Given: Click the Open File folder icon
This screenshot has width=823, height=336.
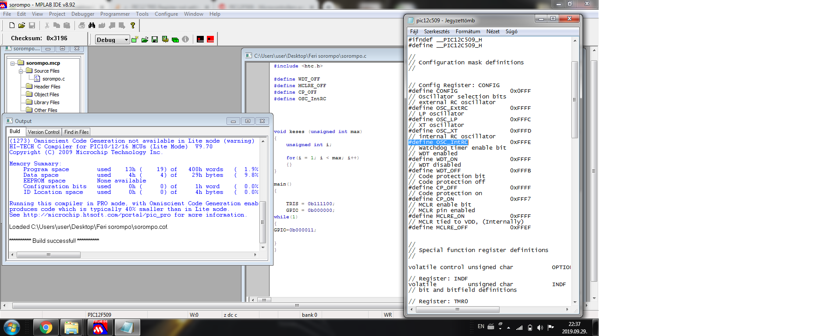Looking at the screenshot, I should click(21, 25).
